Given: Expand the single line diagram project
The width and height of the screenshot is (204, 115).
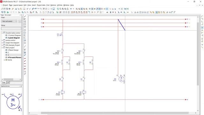Looking at the screenshot, I should 2,43.
